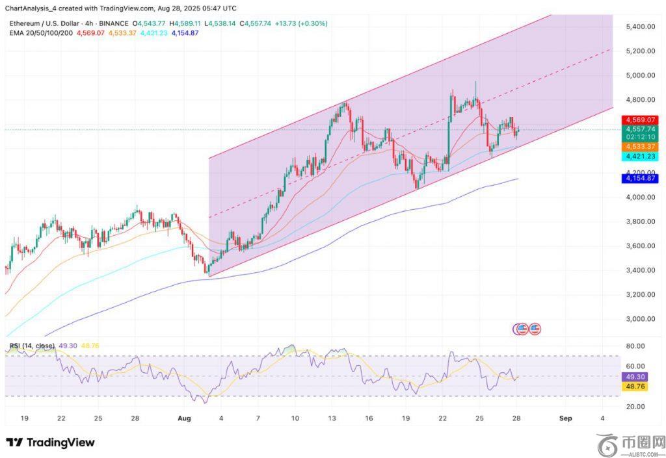
Task: Select orange 4,533.37 label on price axis
Action: pos(640,147)
